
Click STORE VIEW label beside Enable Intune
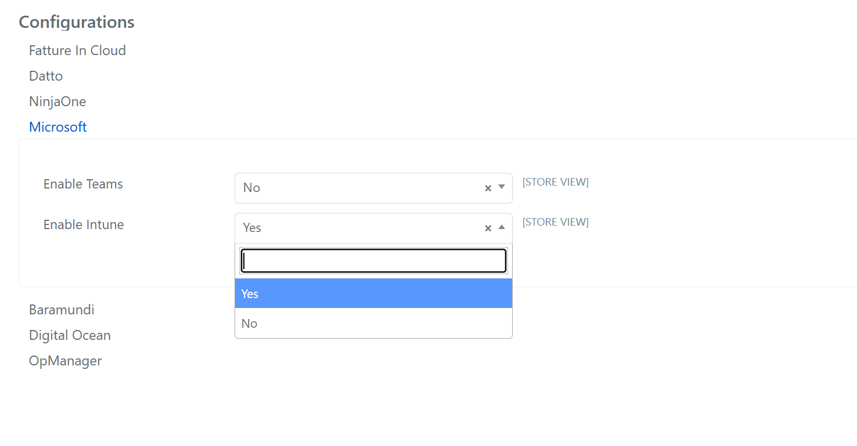click(x=556, y=222)
